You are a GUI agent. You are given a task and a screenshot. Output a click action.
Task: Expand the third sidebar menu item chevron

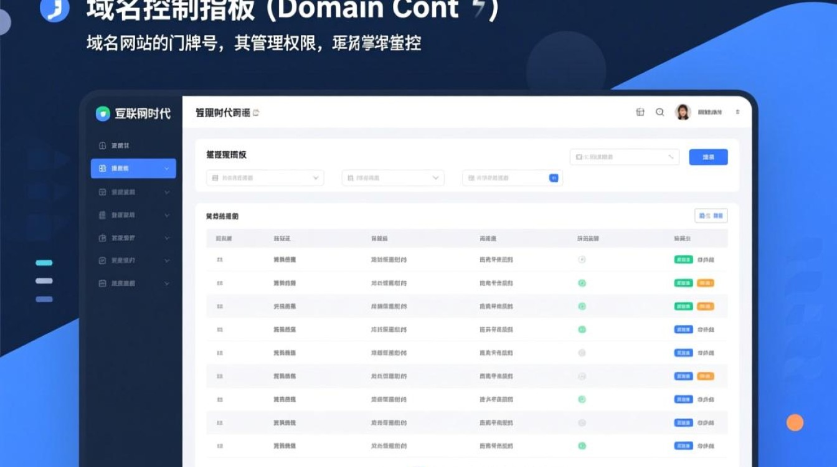pos(166,192)
